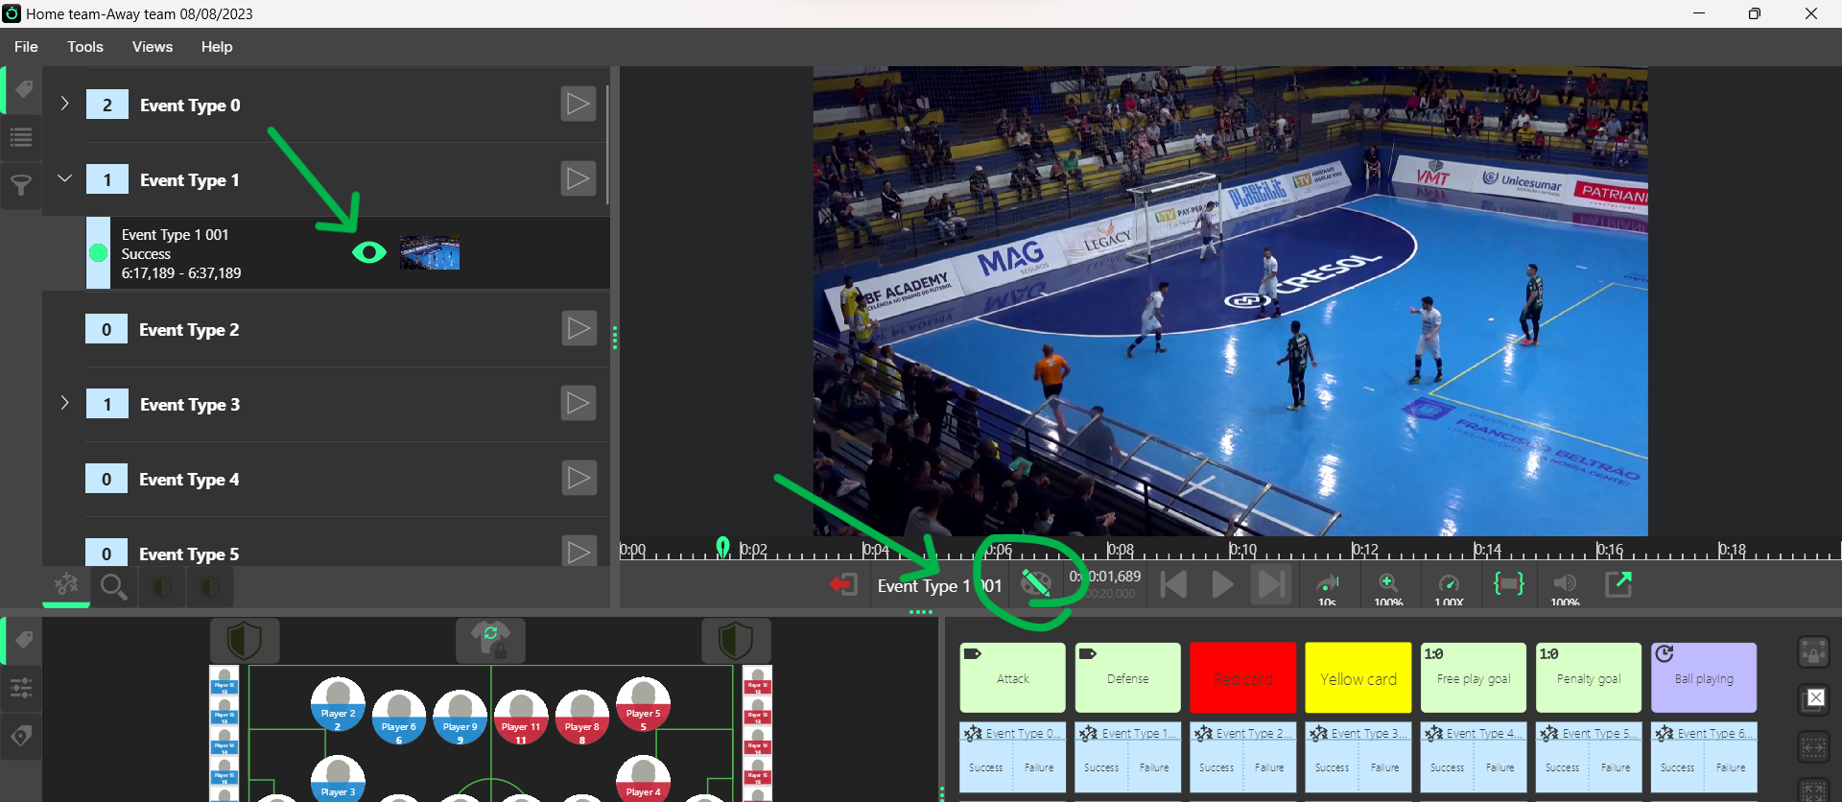The image size is (1842, 802).
Task: Click the home team shield above the pitch
Action: click(x=245, y=640)
